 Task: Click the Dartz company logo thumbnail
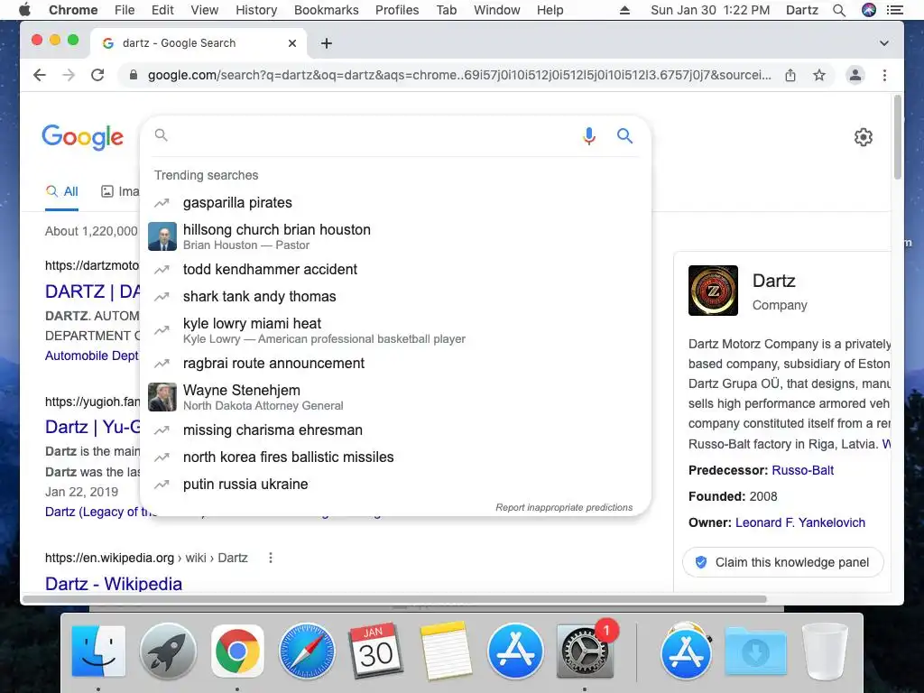[x=713, y=291]
